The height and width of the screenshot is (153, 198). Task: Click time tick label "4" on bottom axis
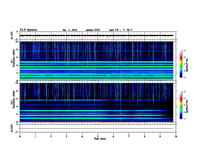(x=82, y=136)
